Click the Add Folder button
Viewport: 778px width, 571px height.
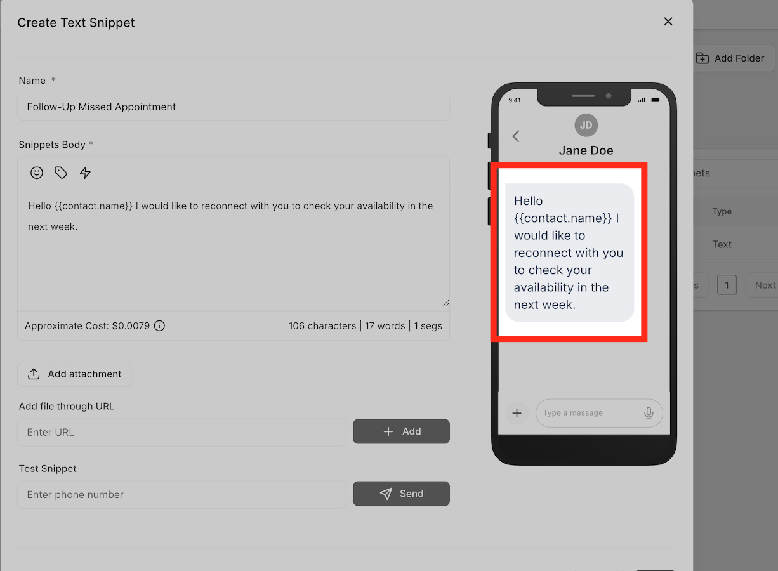tap(730, 58)
